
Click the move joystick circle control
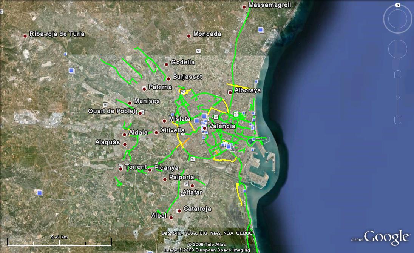[397, 49]
